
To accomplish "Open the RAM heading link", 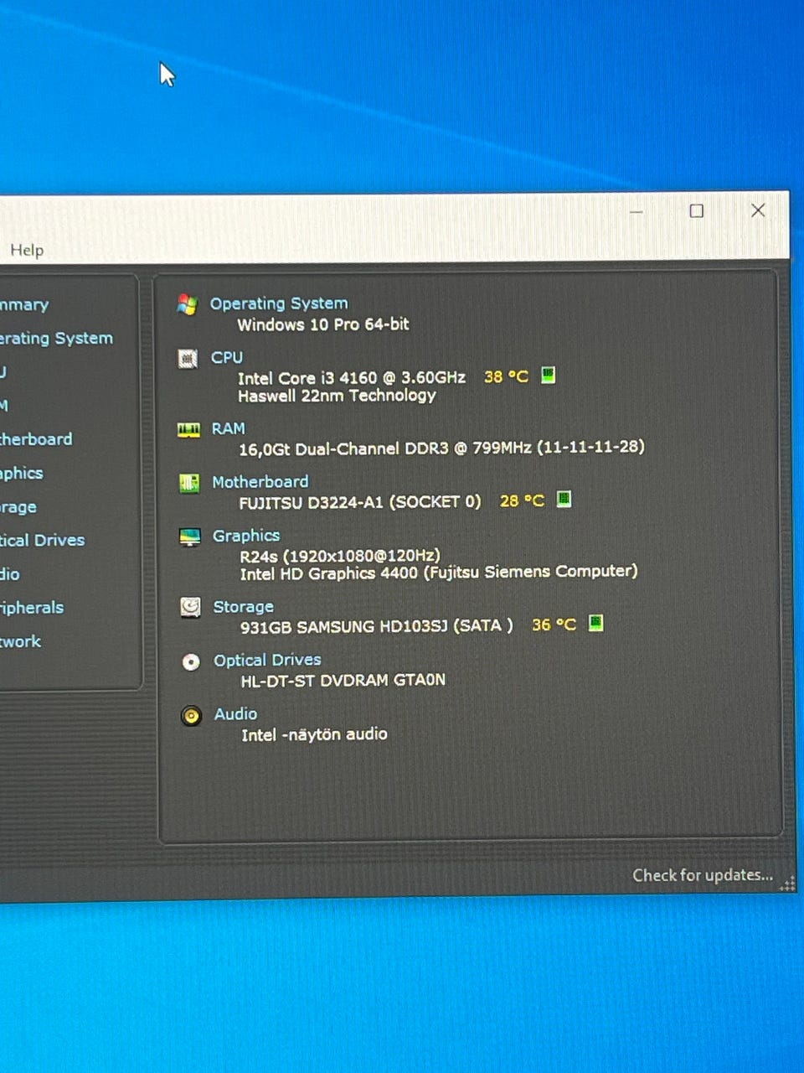I will click(x=228, y=428).
